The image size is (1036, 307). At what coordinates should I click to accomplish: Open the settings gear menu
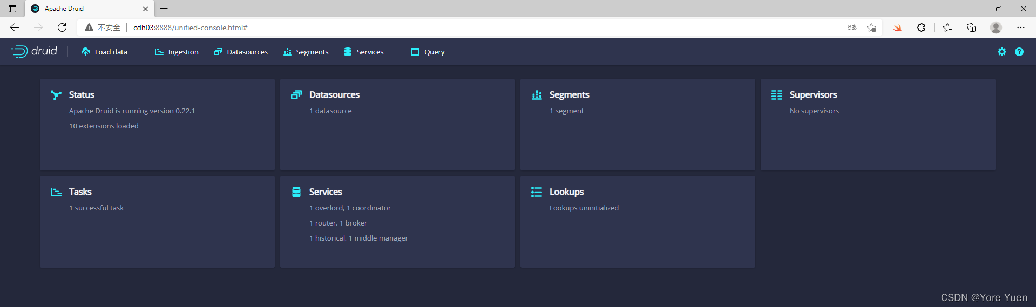tap(1002, 52)
